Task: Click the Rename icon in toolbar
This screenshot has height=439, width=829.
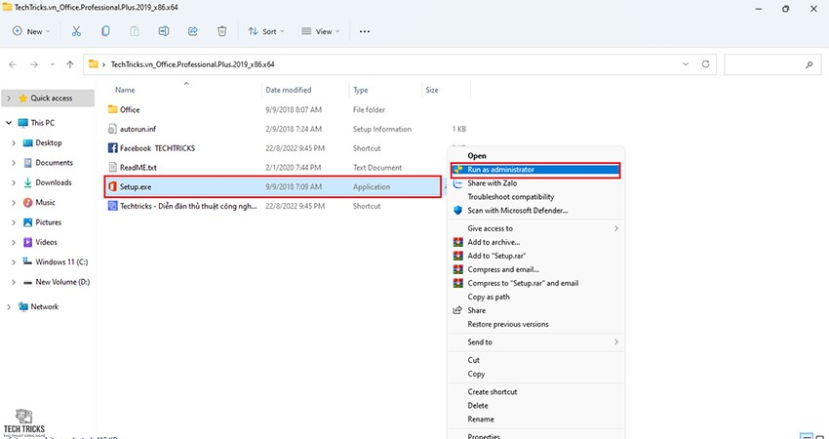Action: tap(164, 31)
